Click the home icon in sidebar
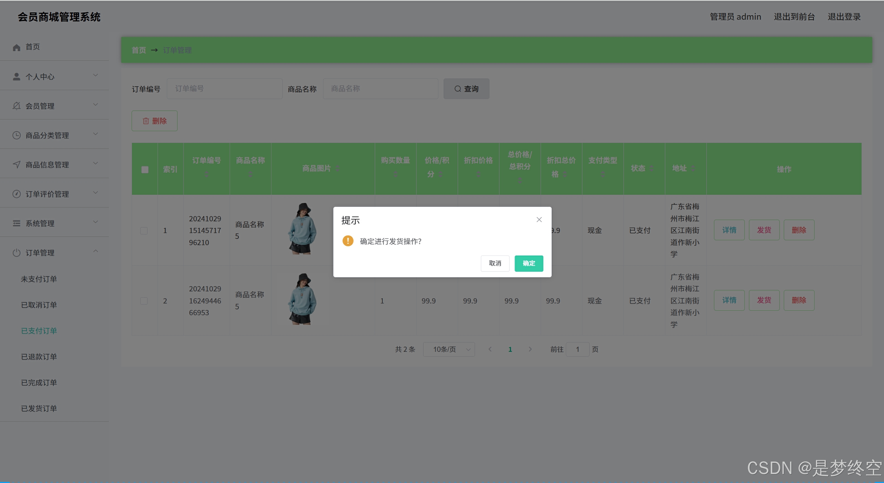The image size is (884, 483). click(x=17, y=47)
